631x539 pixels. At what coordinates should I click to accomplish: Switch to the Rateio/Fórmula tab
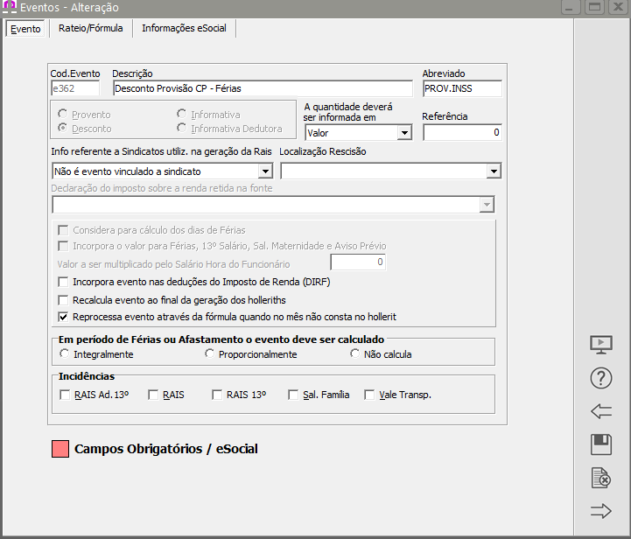pos(90,28)
